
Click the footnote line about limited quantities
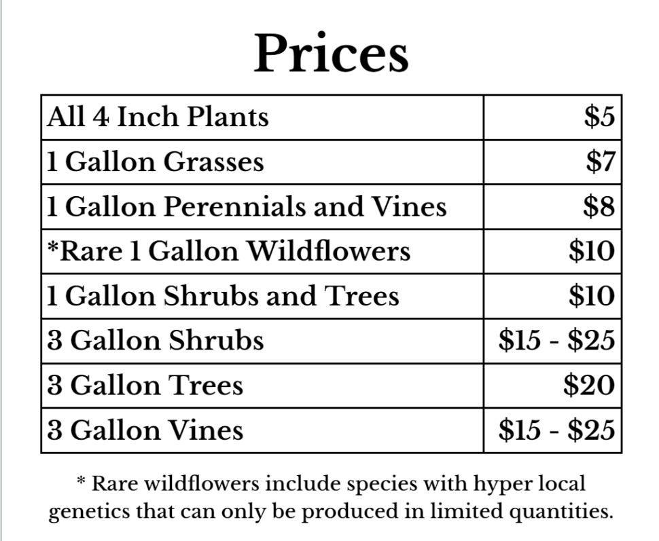coord(331,512)
